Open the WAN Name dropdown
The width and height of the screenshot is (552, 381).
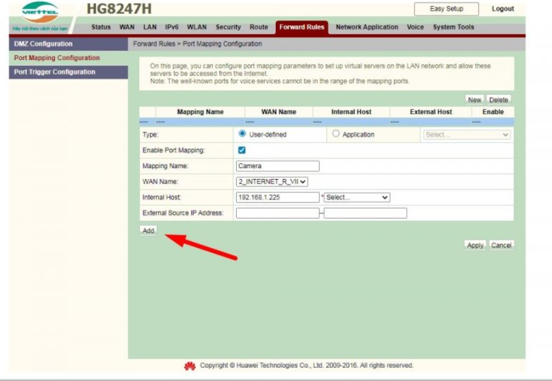coord(272,182)
